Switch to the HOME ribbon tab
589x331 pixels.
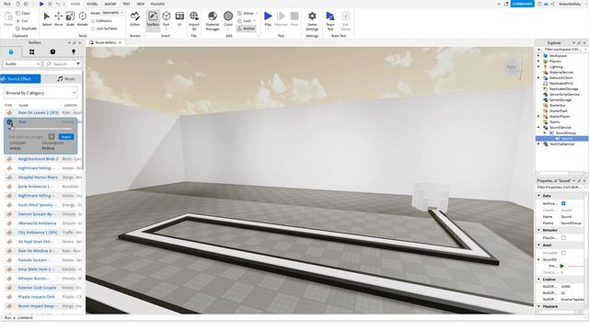click(x=75, y=4)
